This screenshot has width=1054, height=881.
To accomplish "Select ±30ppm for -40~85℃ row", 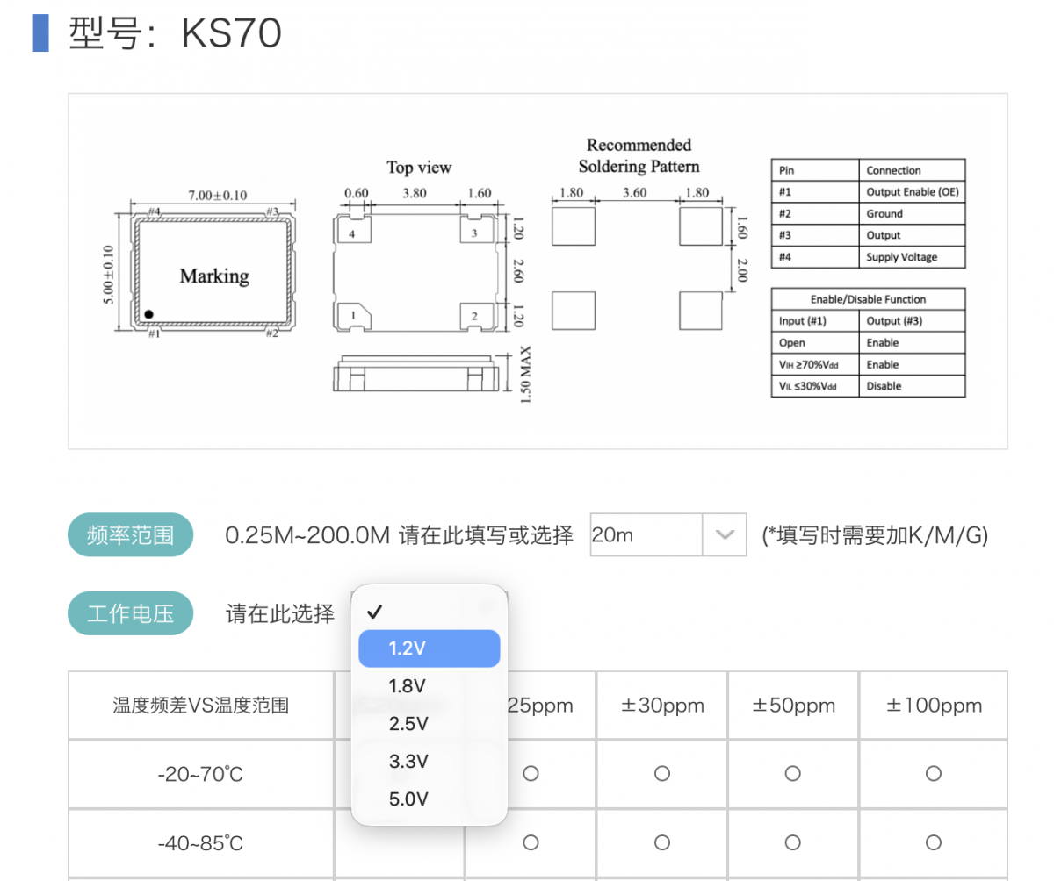I will [662, 842].
